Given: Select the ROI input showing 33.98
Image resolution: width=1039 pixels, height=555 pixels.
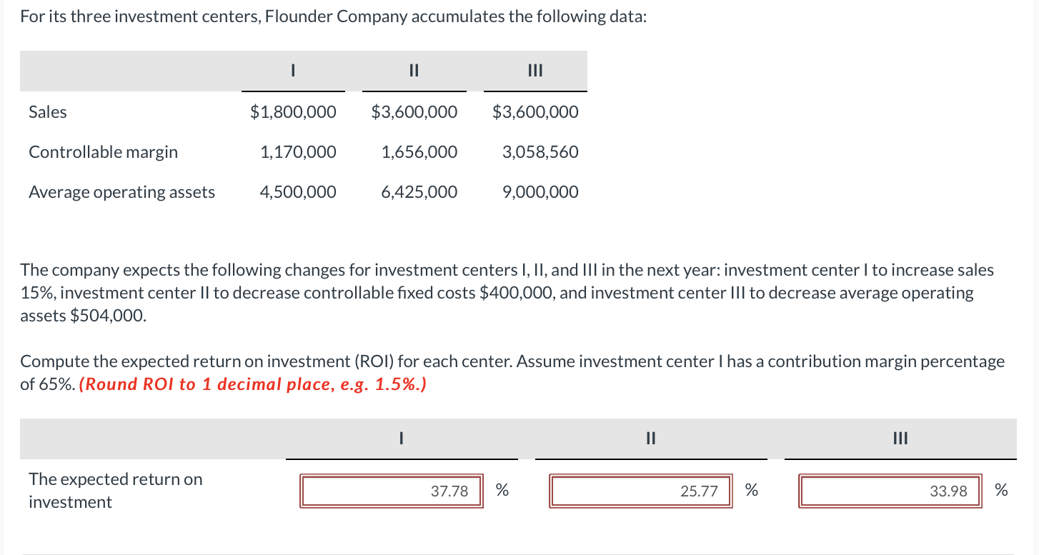Looking at the screenshot, I should [x=890, y=491].
